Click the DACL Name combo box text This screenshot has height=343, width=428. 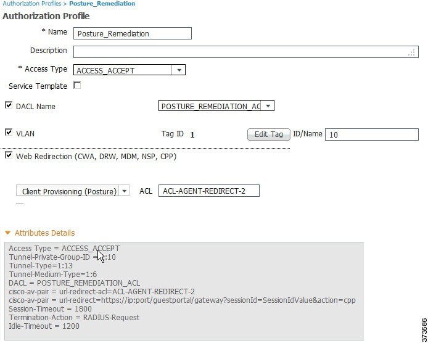click(x=210, y=106)
